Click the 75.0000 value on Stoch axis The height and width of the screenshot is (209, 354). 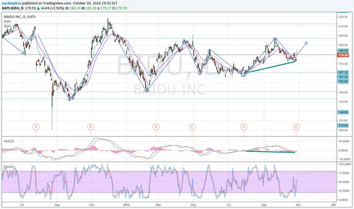coord(345,173)
